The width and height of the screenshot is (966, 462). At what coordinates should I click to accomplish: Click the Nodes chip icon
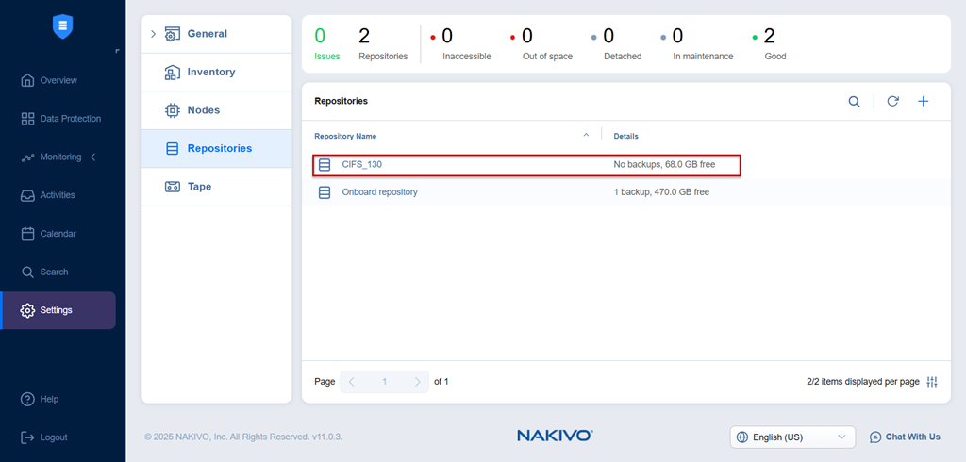click(x=173, y=110)
